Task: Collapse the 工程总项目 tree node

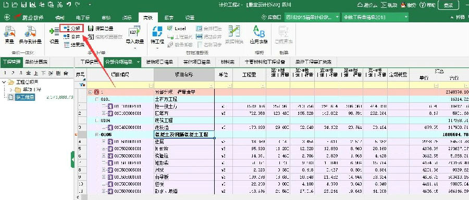Action: (x=4, y=82)
